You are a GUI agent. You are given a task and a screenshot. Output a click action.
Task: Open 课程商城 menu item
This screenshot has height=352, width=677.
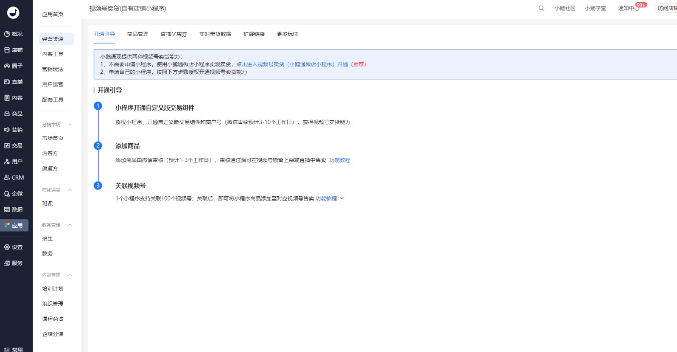tap(53, 319)
